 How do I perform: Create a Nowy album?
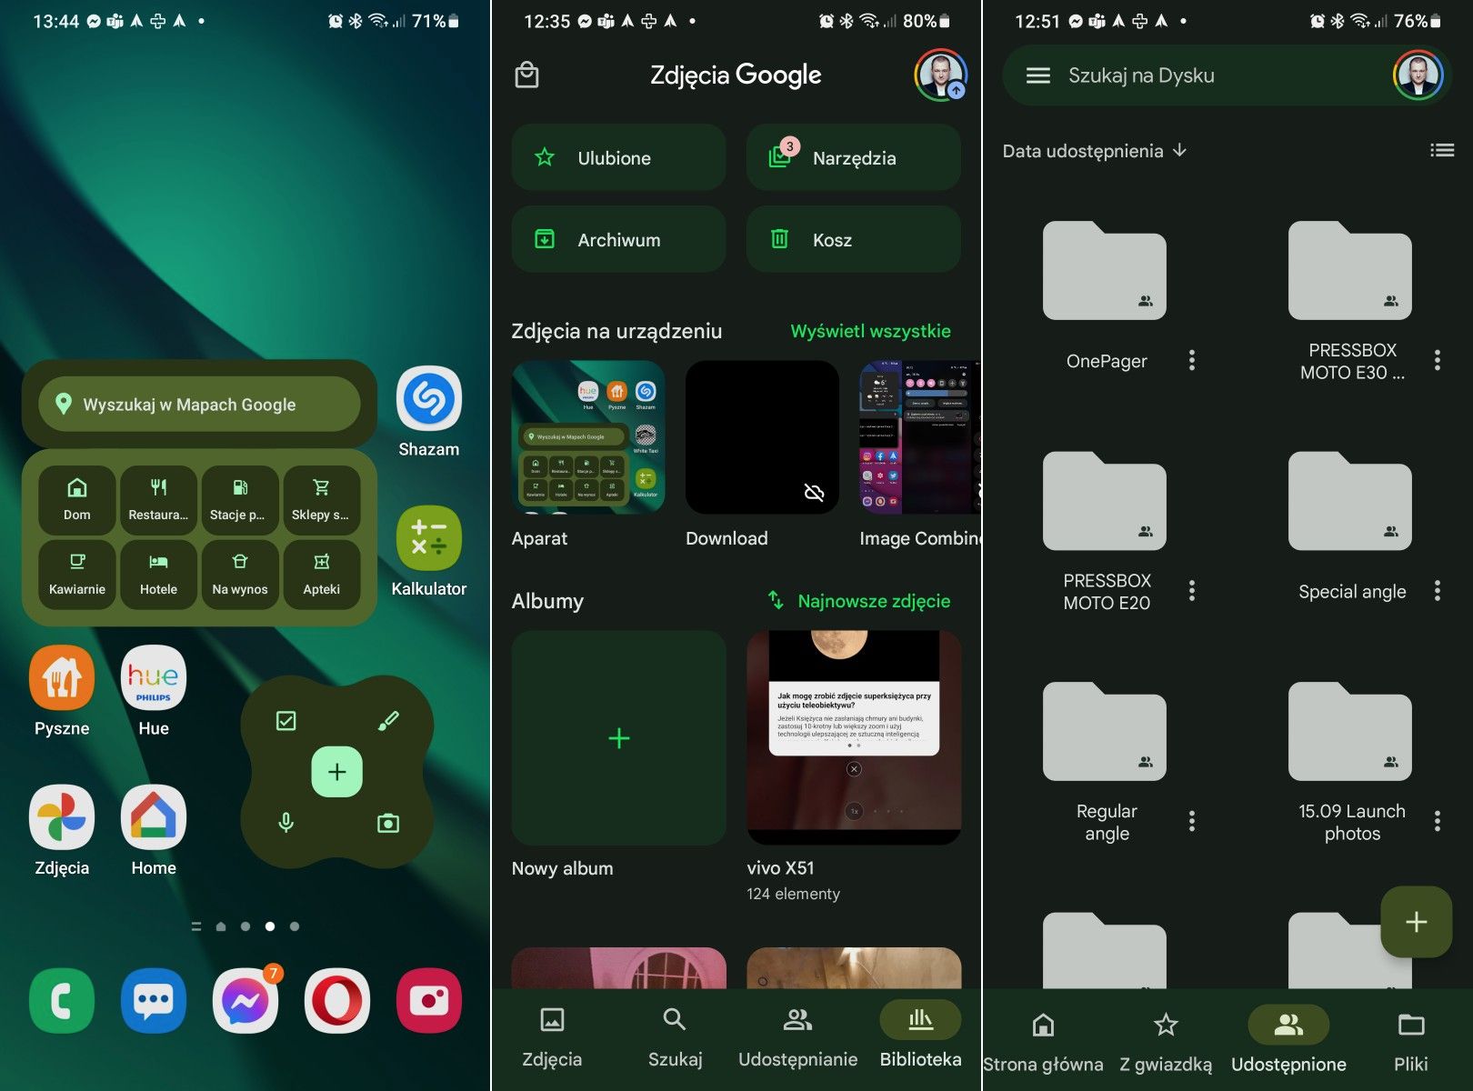(x=618, y=737)
